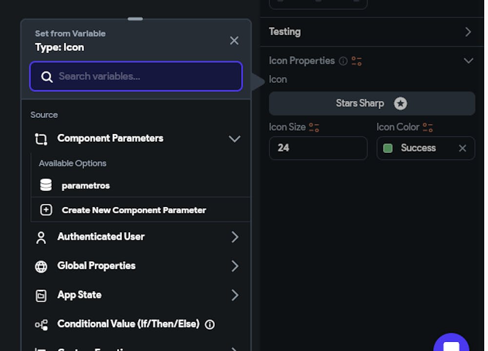Image resolution: width=488 pixels, height=351 pixels.
Task: Select the parametros component parameter
Action: click(x=86, y=185)
